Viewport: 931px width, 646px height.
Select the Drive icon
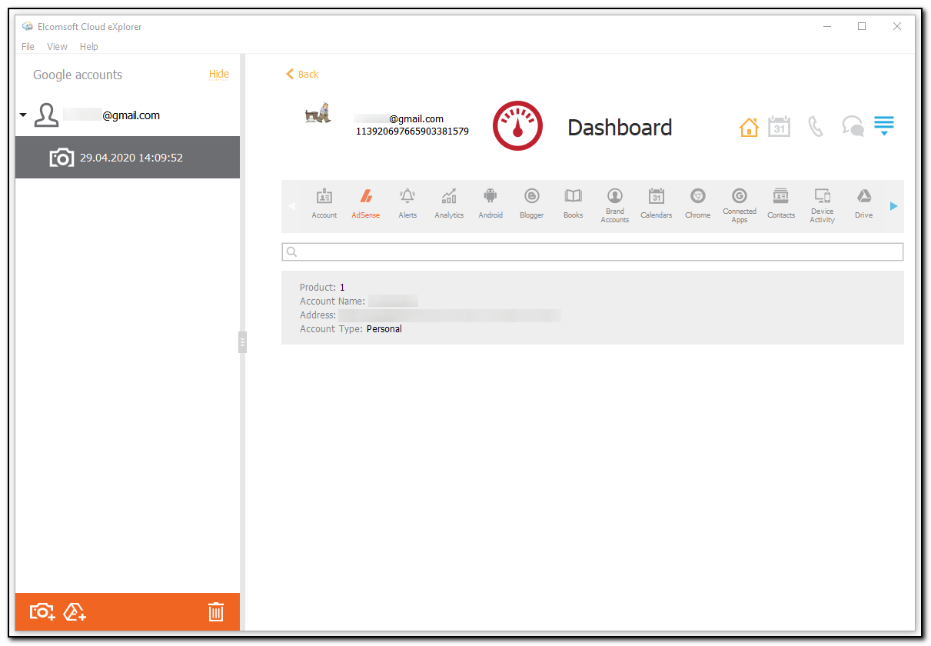(863, 203)
